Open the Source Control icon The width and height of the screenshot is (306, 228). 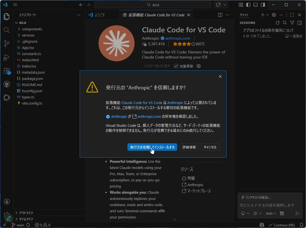point(6,44)
